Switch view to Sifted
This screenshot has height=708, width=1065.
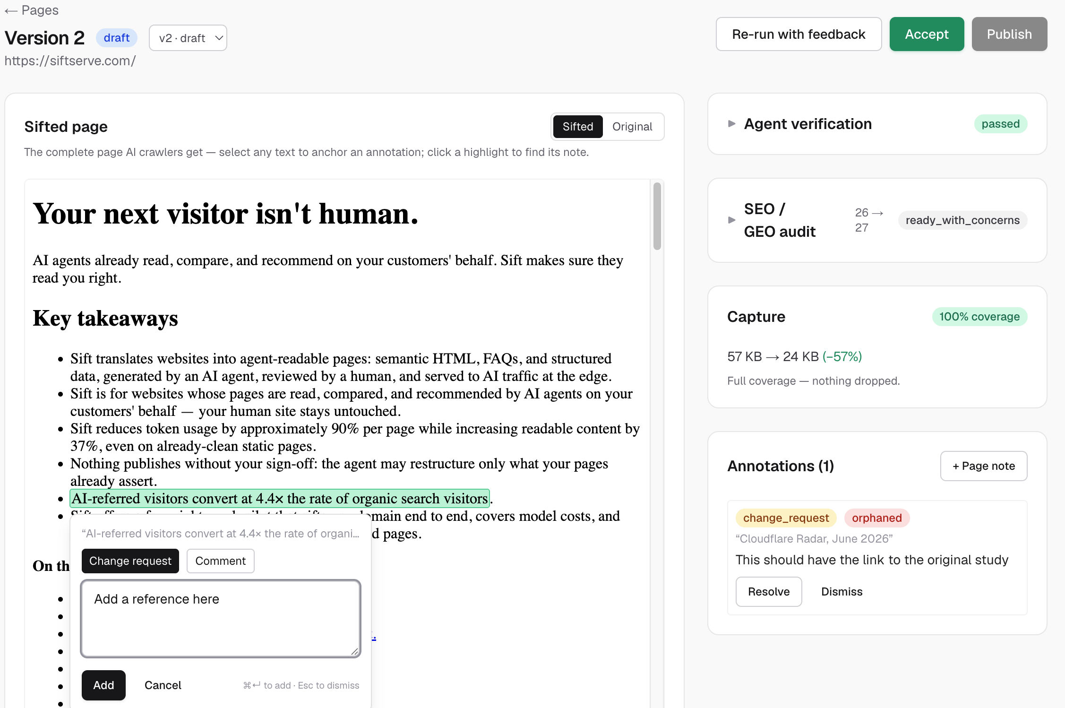[577, 127]
